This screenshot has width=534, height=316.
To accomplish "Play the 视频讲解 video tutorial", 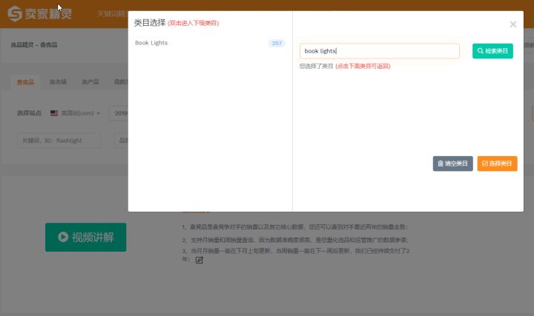I will tap(85, 237).
